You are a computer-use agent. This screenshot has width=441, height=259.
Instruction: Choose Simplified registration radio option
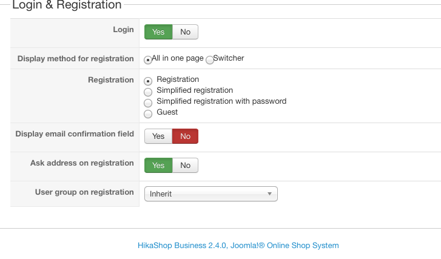148,92
